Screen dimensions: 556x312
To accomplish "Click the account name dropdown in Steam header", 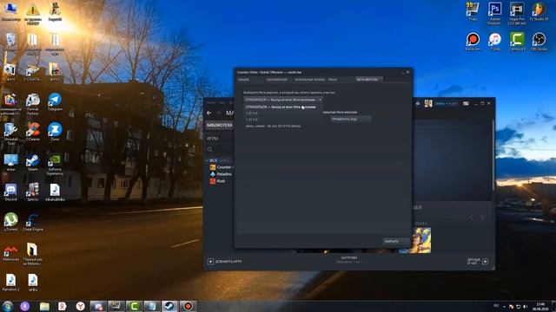I will pyautogui.click(x=446, y=103).
